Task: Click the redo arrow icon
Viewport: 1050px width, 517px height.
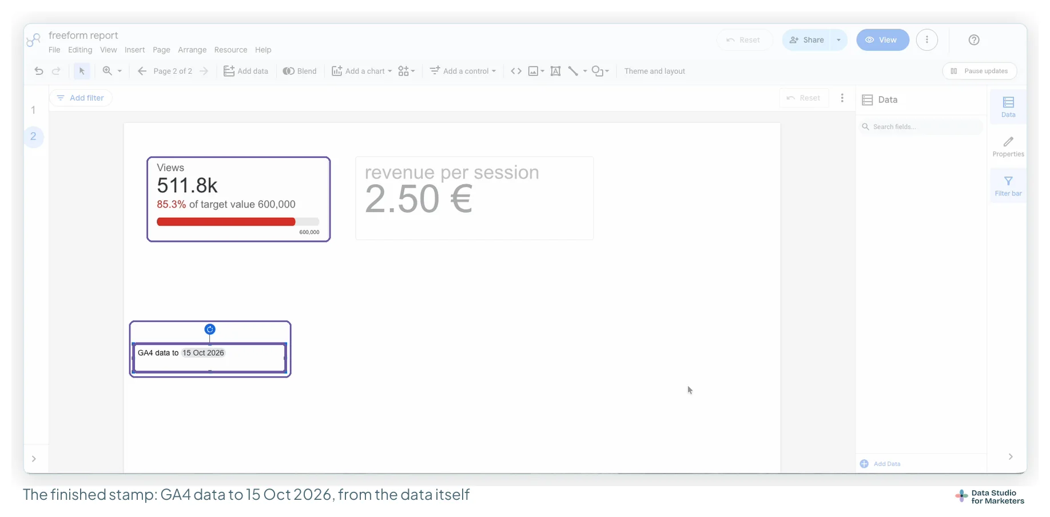Action: pyautogui.click(x=56, y=71)
